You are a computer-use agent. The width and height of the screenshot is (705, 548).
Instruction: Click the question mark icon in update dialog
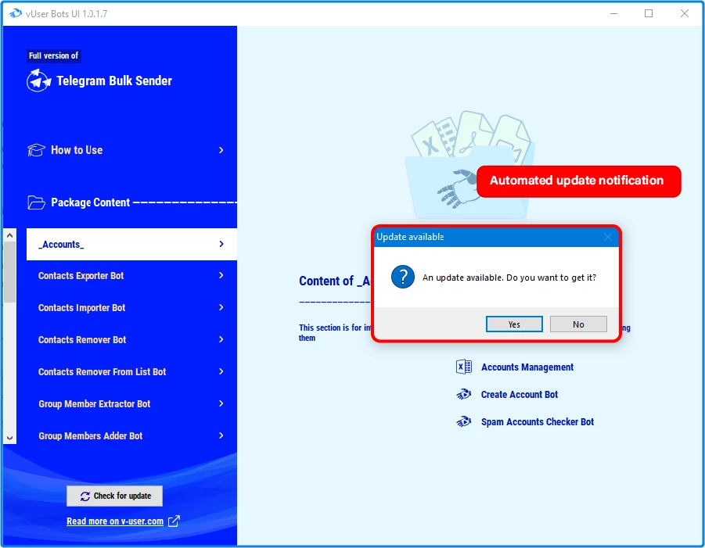[403, 277]
